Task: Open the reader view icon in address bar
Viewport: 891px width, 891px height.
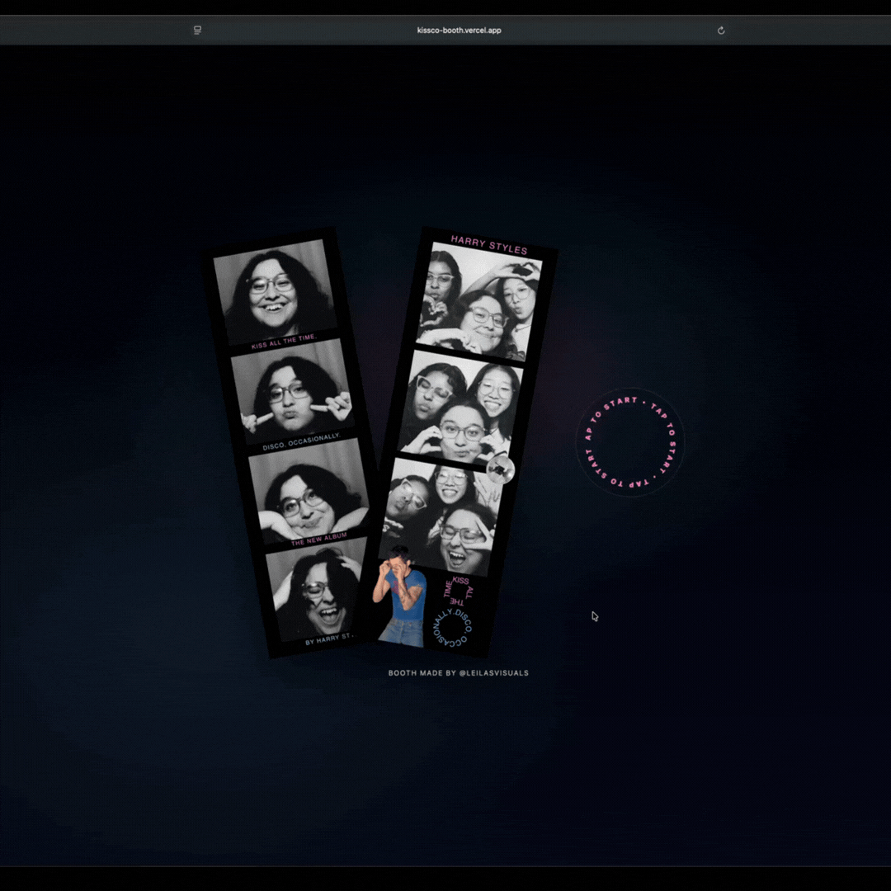Action: pyautogui.click(x=197, y=31)
